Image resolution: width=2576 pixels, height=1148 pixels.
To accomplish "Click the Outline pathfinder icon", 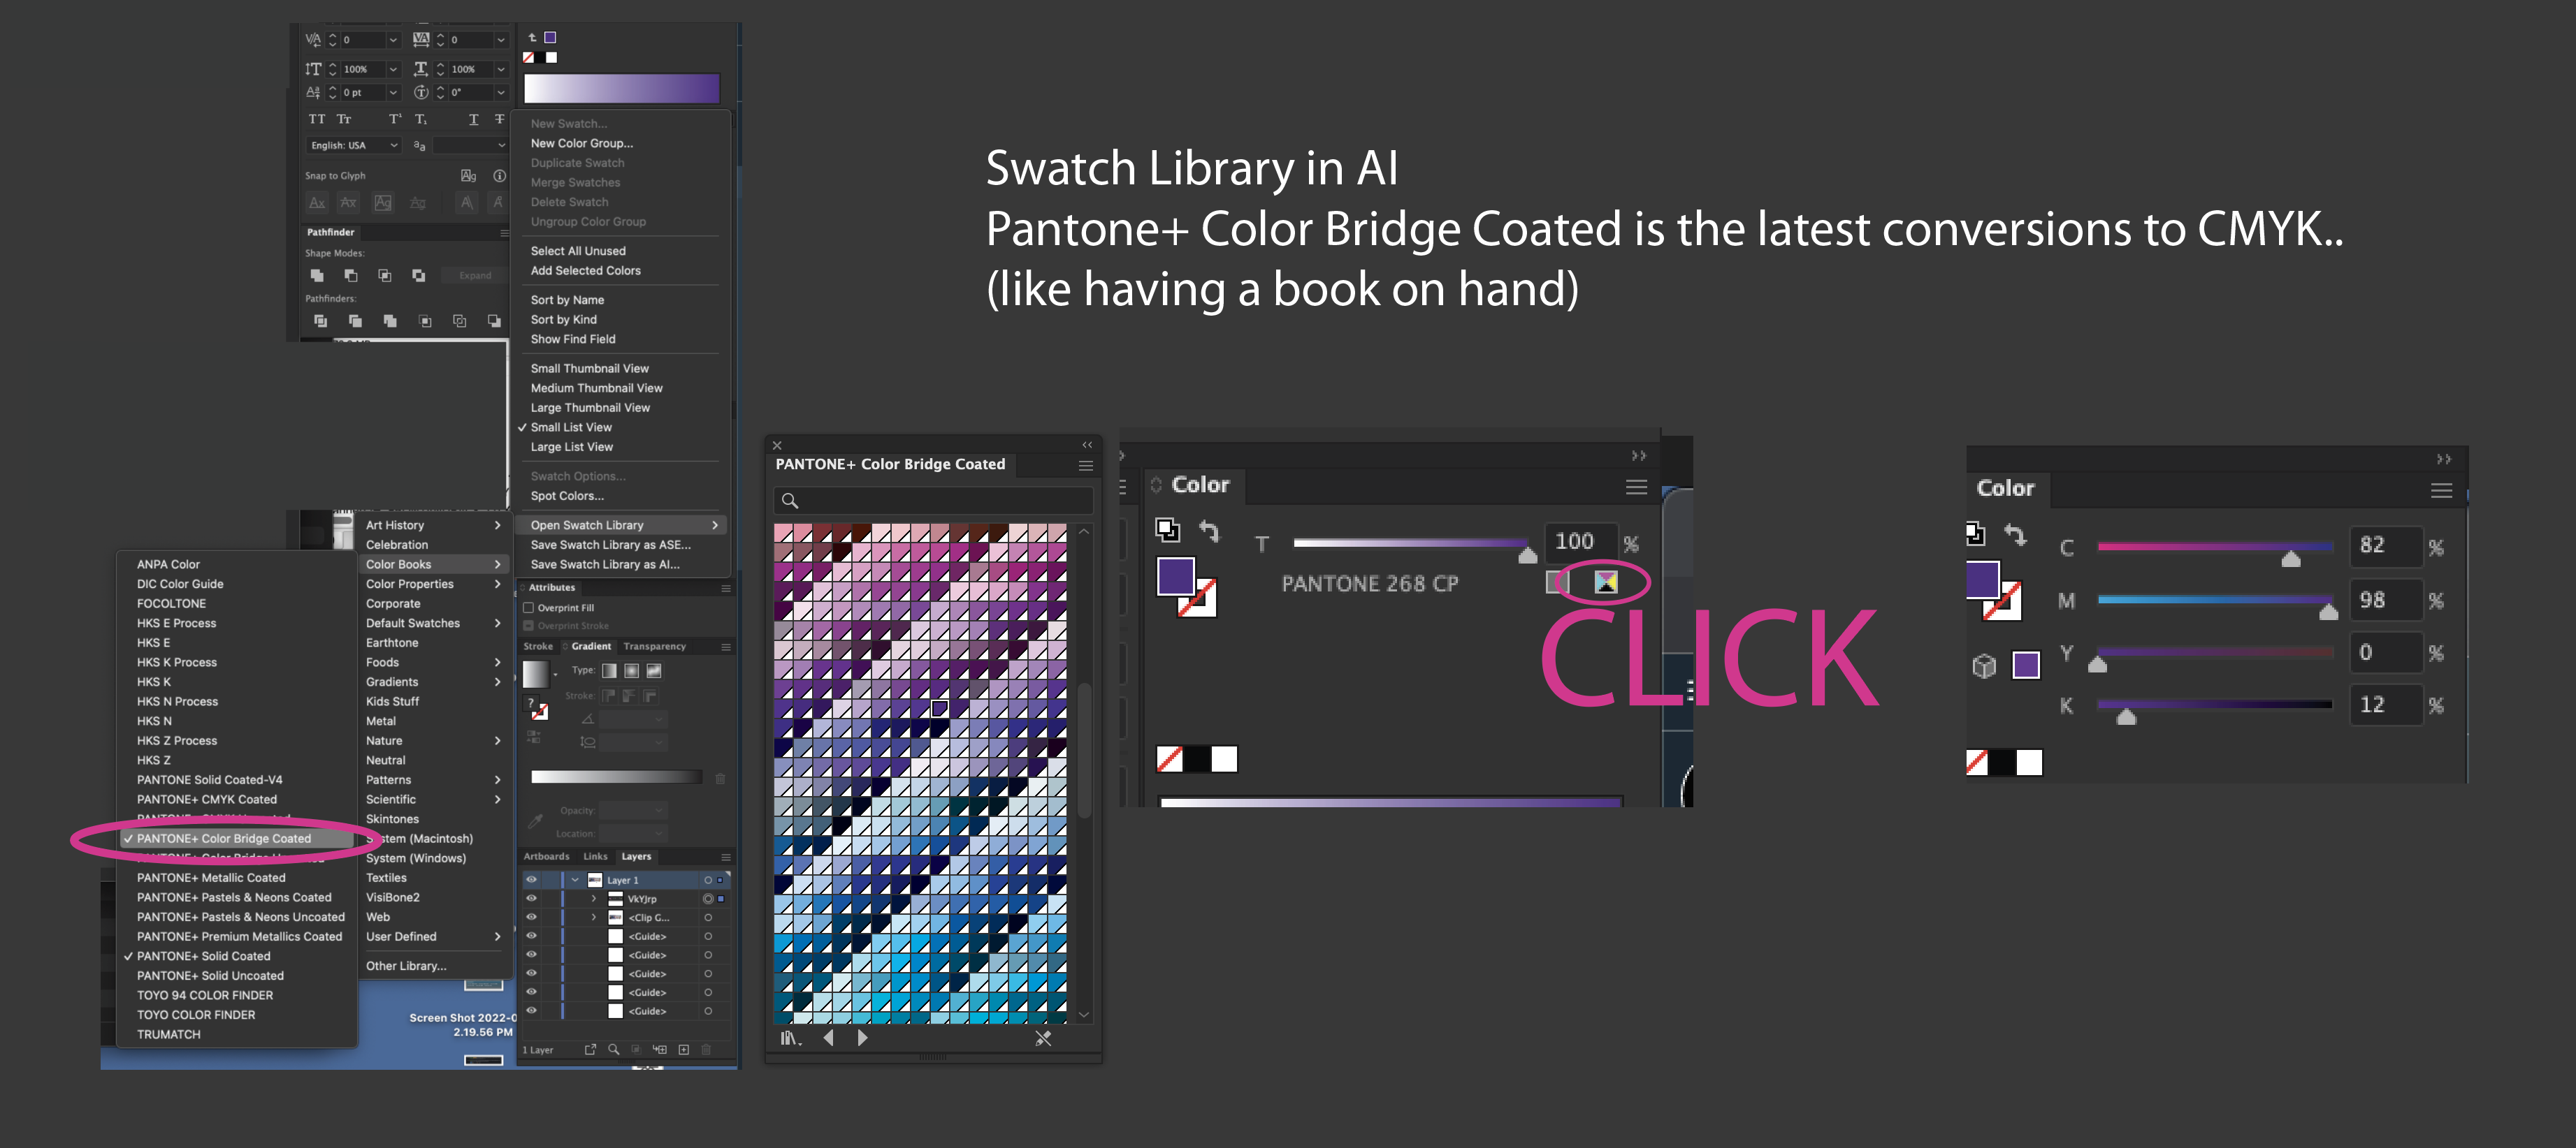I will (x=460, y=321).
